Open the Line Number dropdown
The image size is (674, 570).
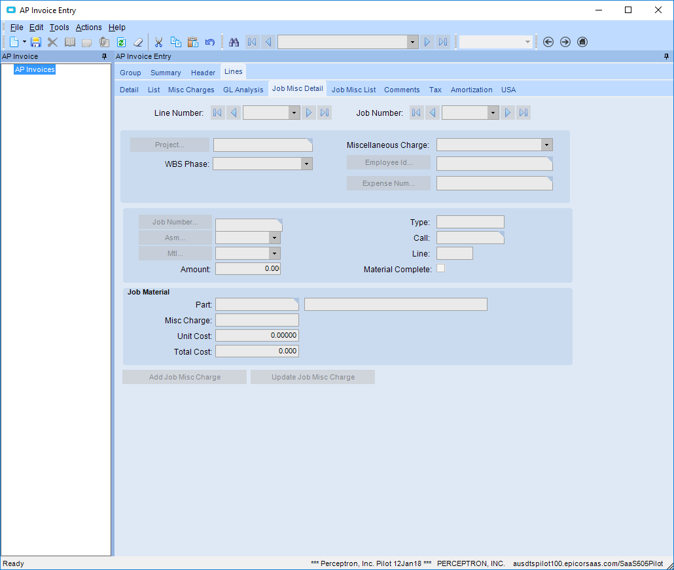tap(294, 113)
